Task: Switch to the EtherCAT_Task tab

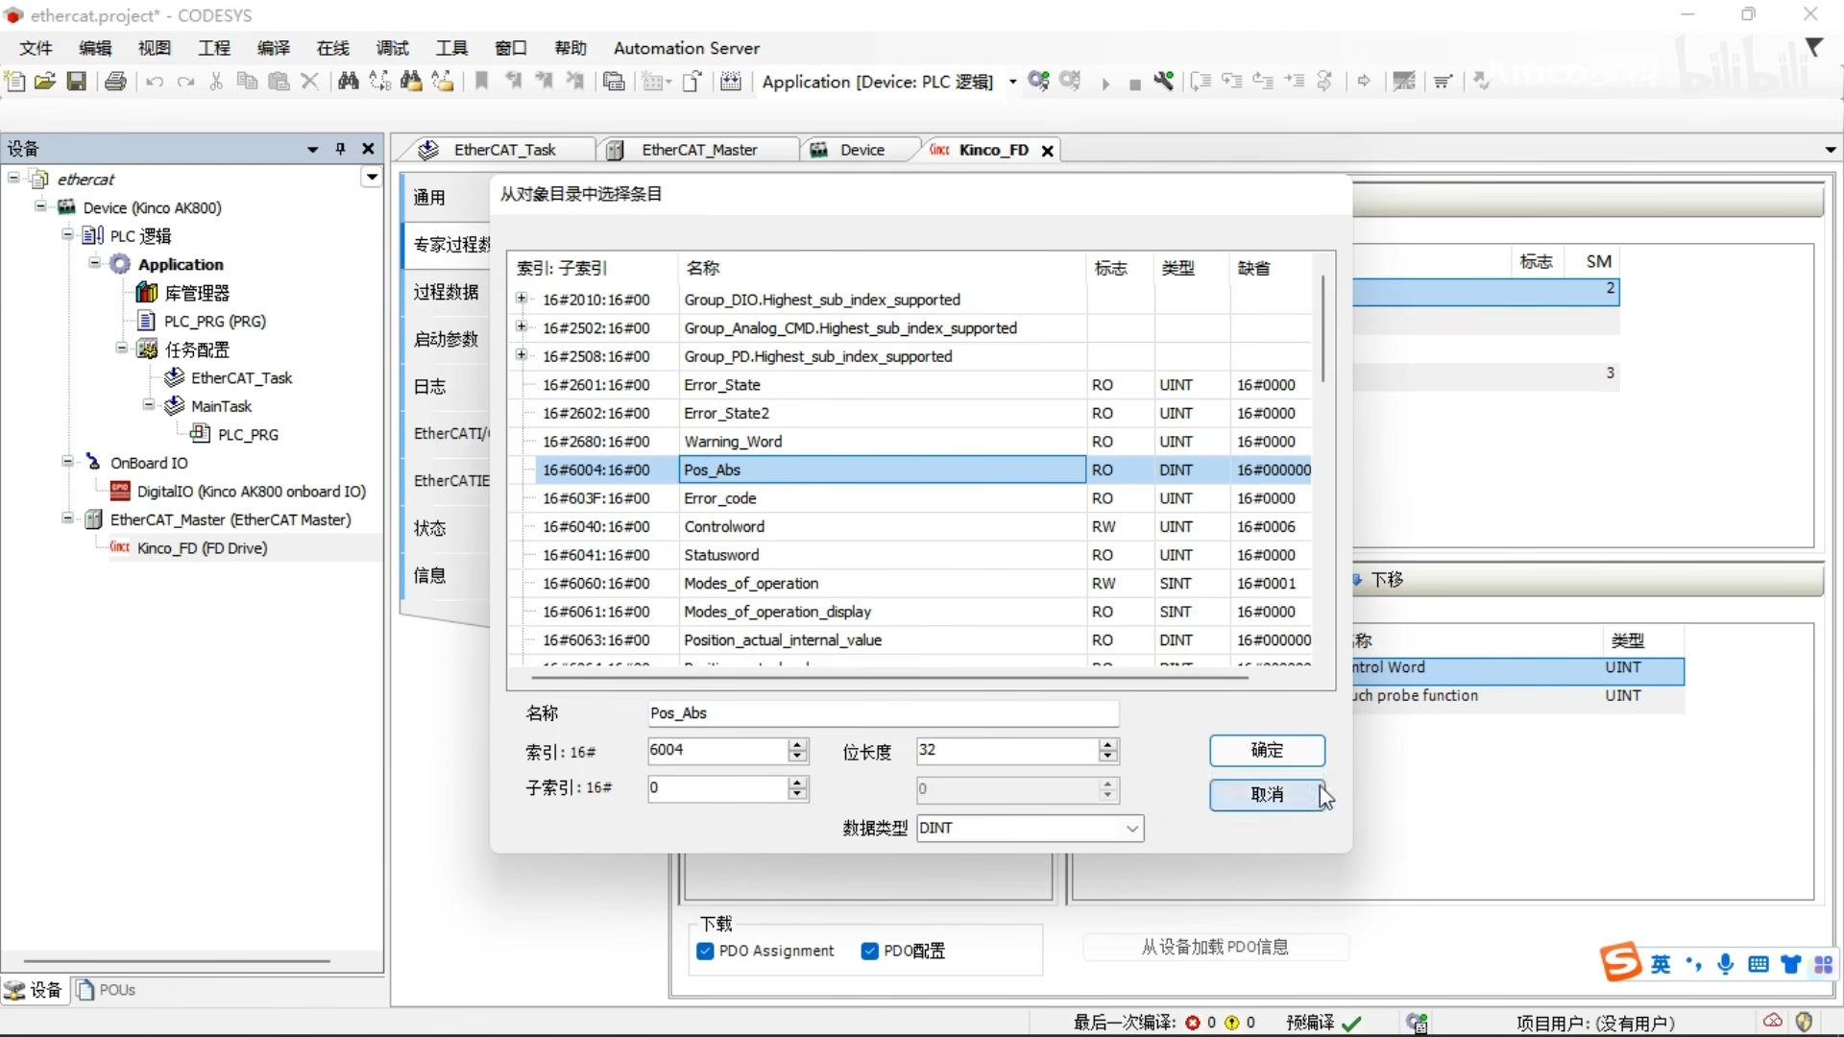Action: point(503,150)
